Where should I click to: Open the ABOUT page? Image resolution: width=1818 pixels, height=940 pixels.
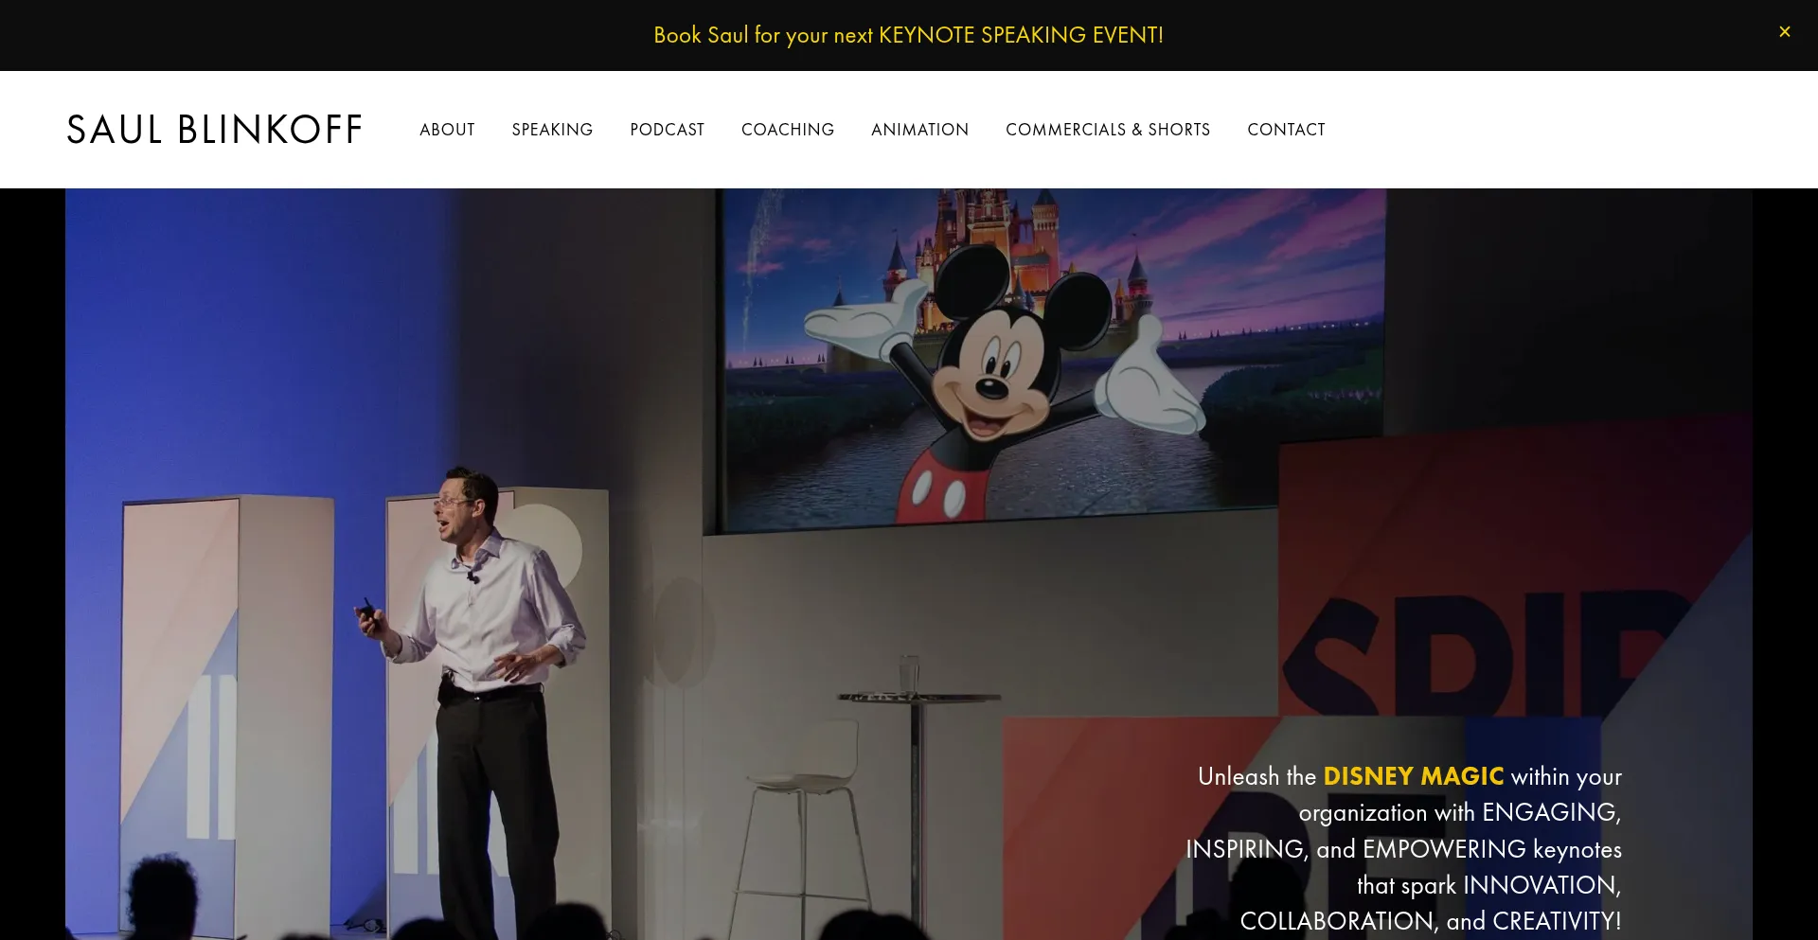point(447,130)
